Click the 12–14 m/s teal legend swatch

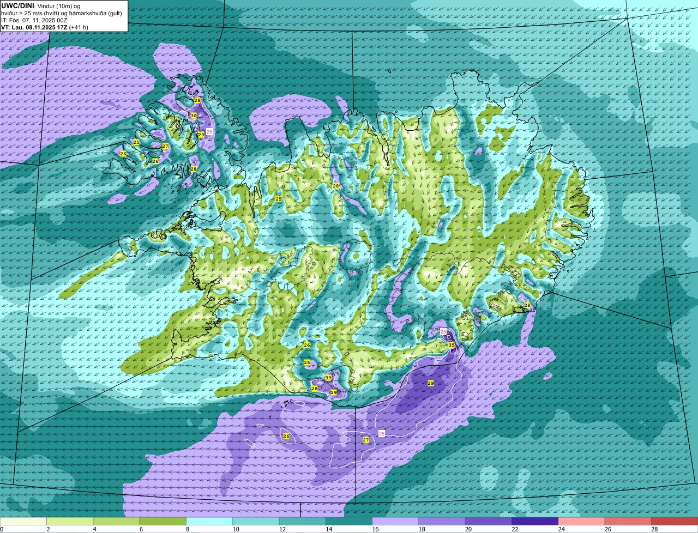pyautogui.click(x=302, y=522)
